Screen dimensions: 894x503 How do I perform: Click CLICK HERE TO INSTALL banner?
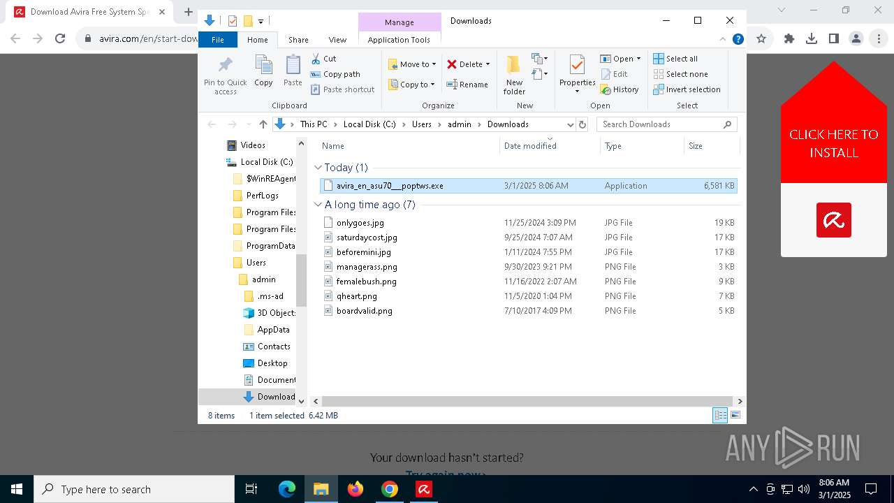pyautogui.click(x=833, y=143)
